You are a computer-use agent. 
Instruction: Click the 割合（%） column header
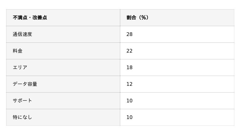click(137, 18)
